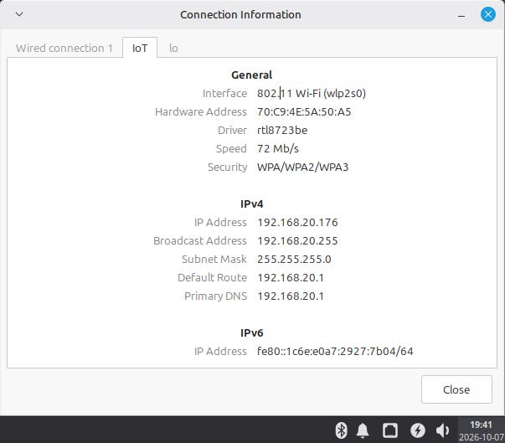This screenshot has height=443, width=505.
Task: Close the window with the blue X icon
Action: (488, 14)
